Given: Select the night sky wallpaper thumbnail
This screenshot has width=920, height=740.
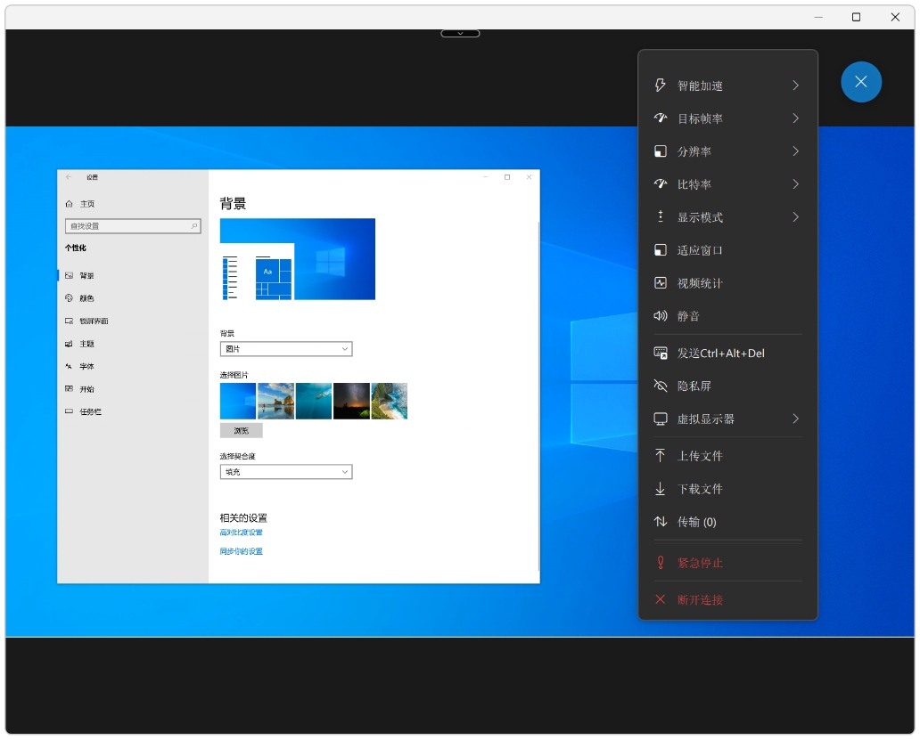Looking at the screenshot, I should coord(351,401).
